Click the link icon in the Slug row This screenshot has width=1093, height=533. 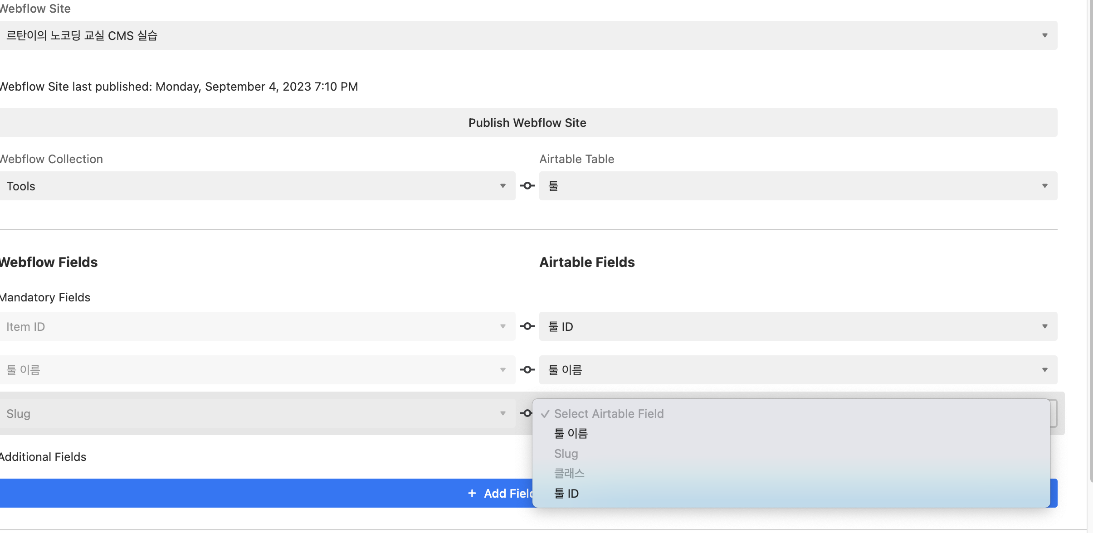pyautogui.click(x=526, y=413)
